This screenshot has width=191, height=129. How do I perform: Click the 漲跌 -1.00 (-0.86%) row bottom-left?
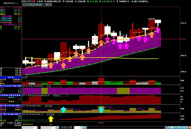tap(11, 123)
